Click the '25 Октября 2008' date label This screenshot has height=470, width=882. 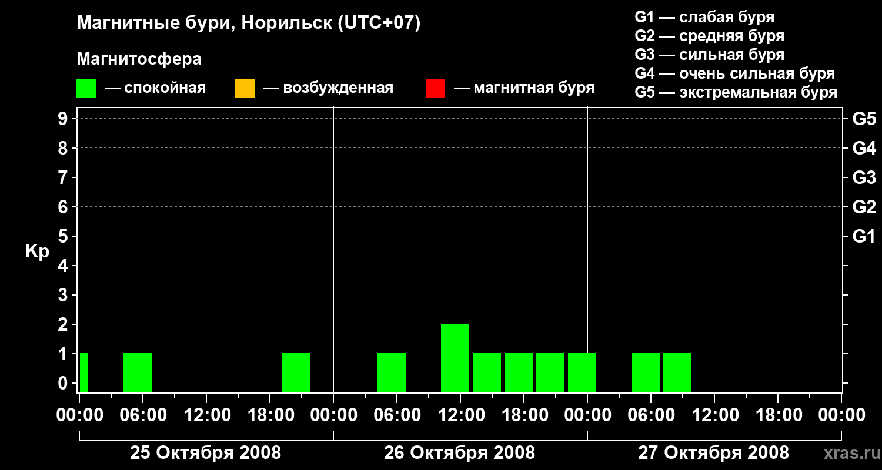(x=206, y=452)
